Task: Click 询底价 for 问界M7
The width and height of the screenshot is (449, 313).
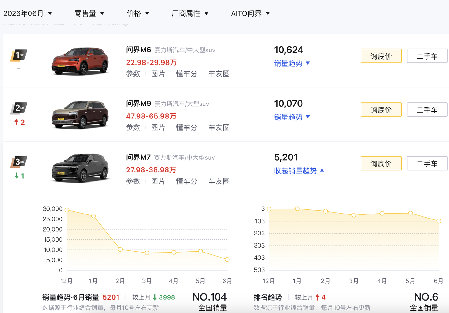Action: pyautogui.click(x=381, y=163)
